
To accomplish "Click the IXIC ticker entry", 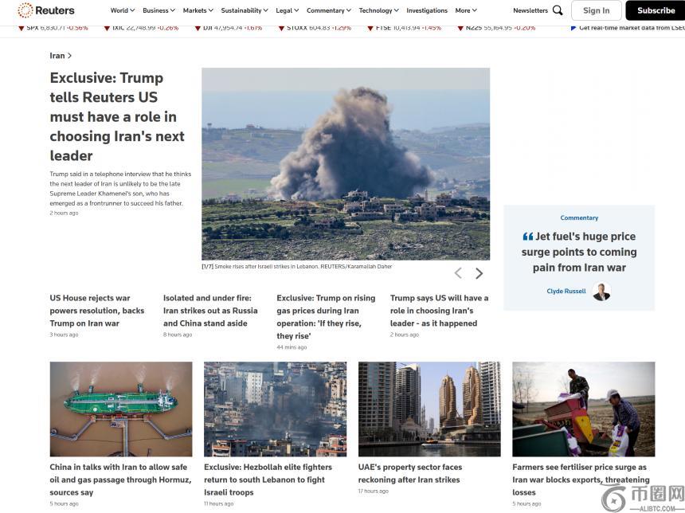I will point(141,28).
